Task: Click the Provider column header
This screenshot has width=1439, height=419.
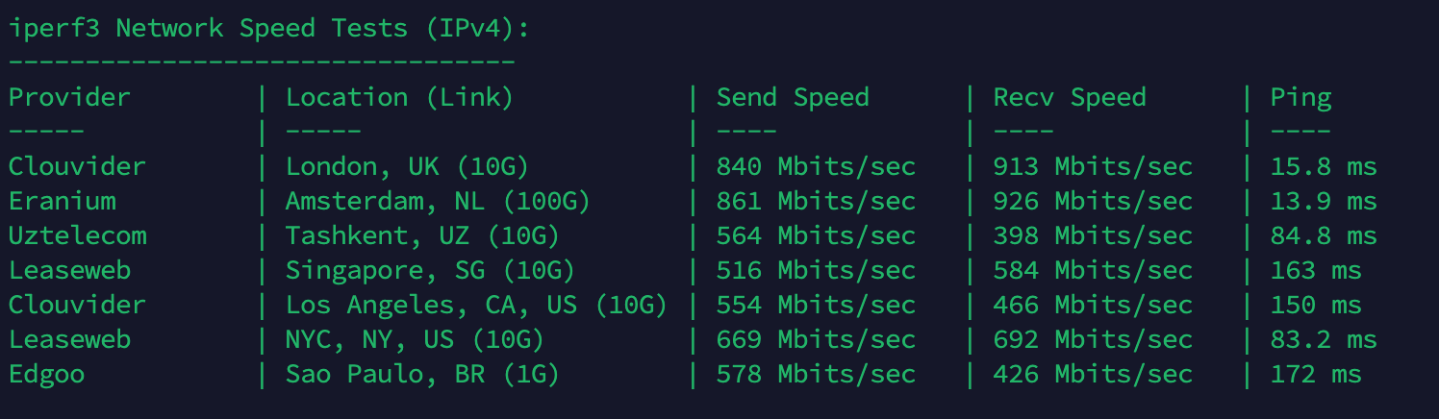Action: 69,97
